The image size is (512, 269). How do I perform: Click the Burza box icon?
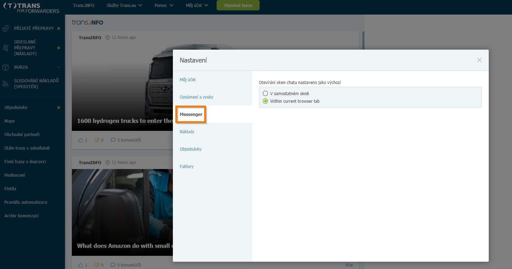(6, 67)
